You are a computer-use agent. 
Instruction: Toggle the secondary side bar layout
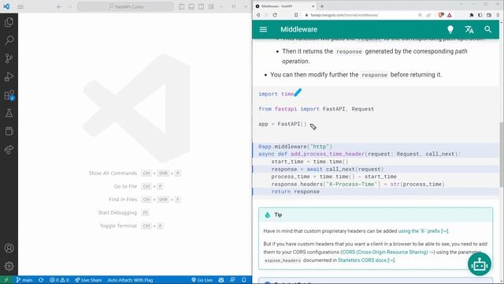[202, 6]
